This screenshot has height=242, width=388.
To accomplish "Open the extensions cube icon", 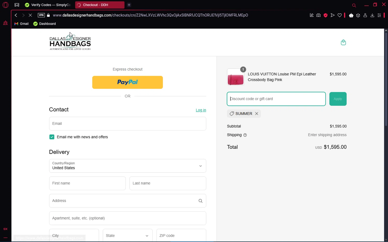I will click(358, 15).
